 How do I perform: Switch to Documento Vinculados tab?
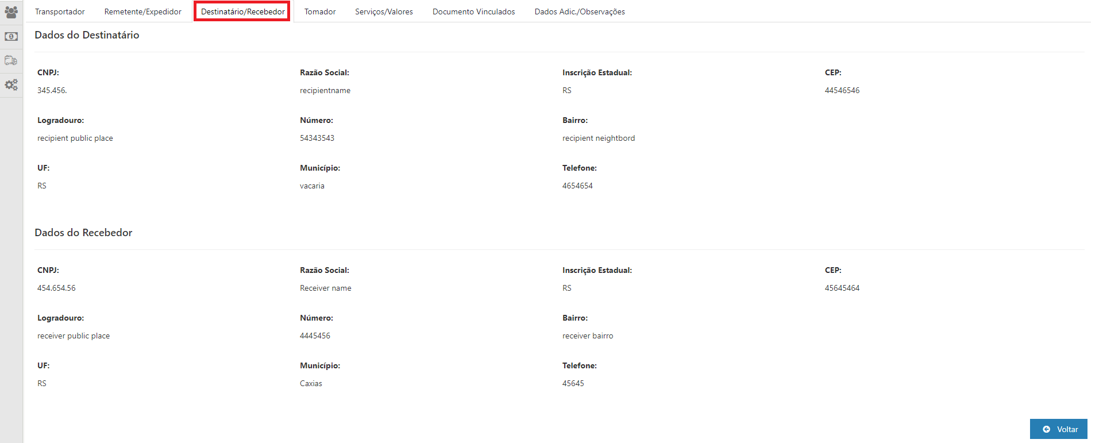tap(473, 11)
